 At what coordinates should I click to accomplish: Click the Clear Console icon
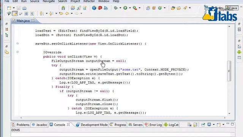[x=189, y=124]
